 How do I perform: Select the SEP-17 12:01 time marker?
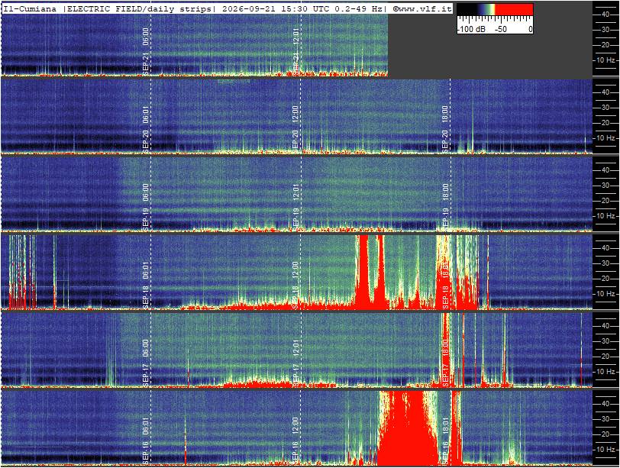[x=295, y=363]
